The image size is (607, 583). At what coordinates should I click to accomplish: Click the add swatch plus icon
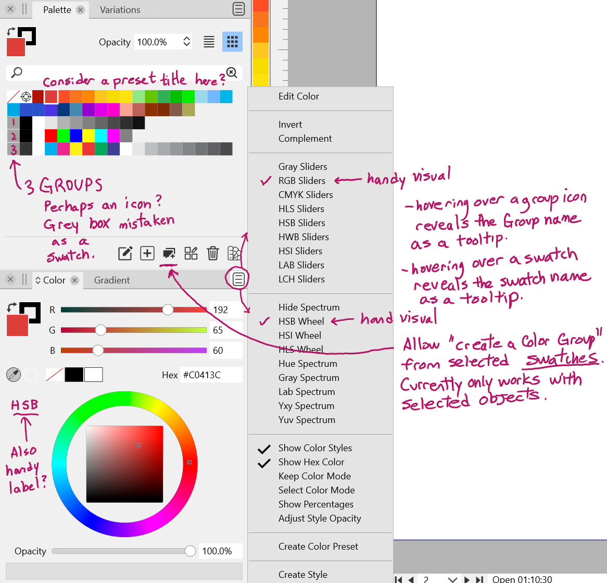pyautogui.click(x=147, y=253)
